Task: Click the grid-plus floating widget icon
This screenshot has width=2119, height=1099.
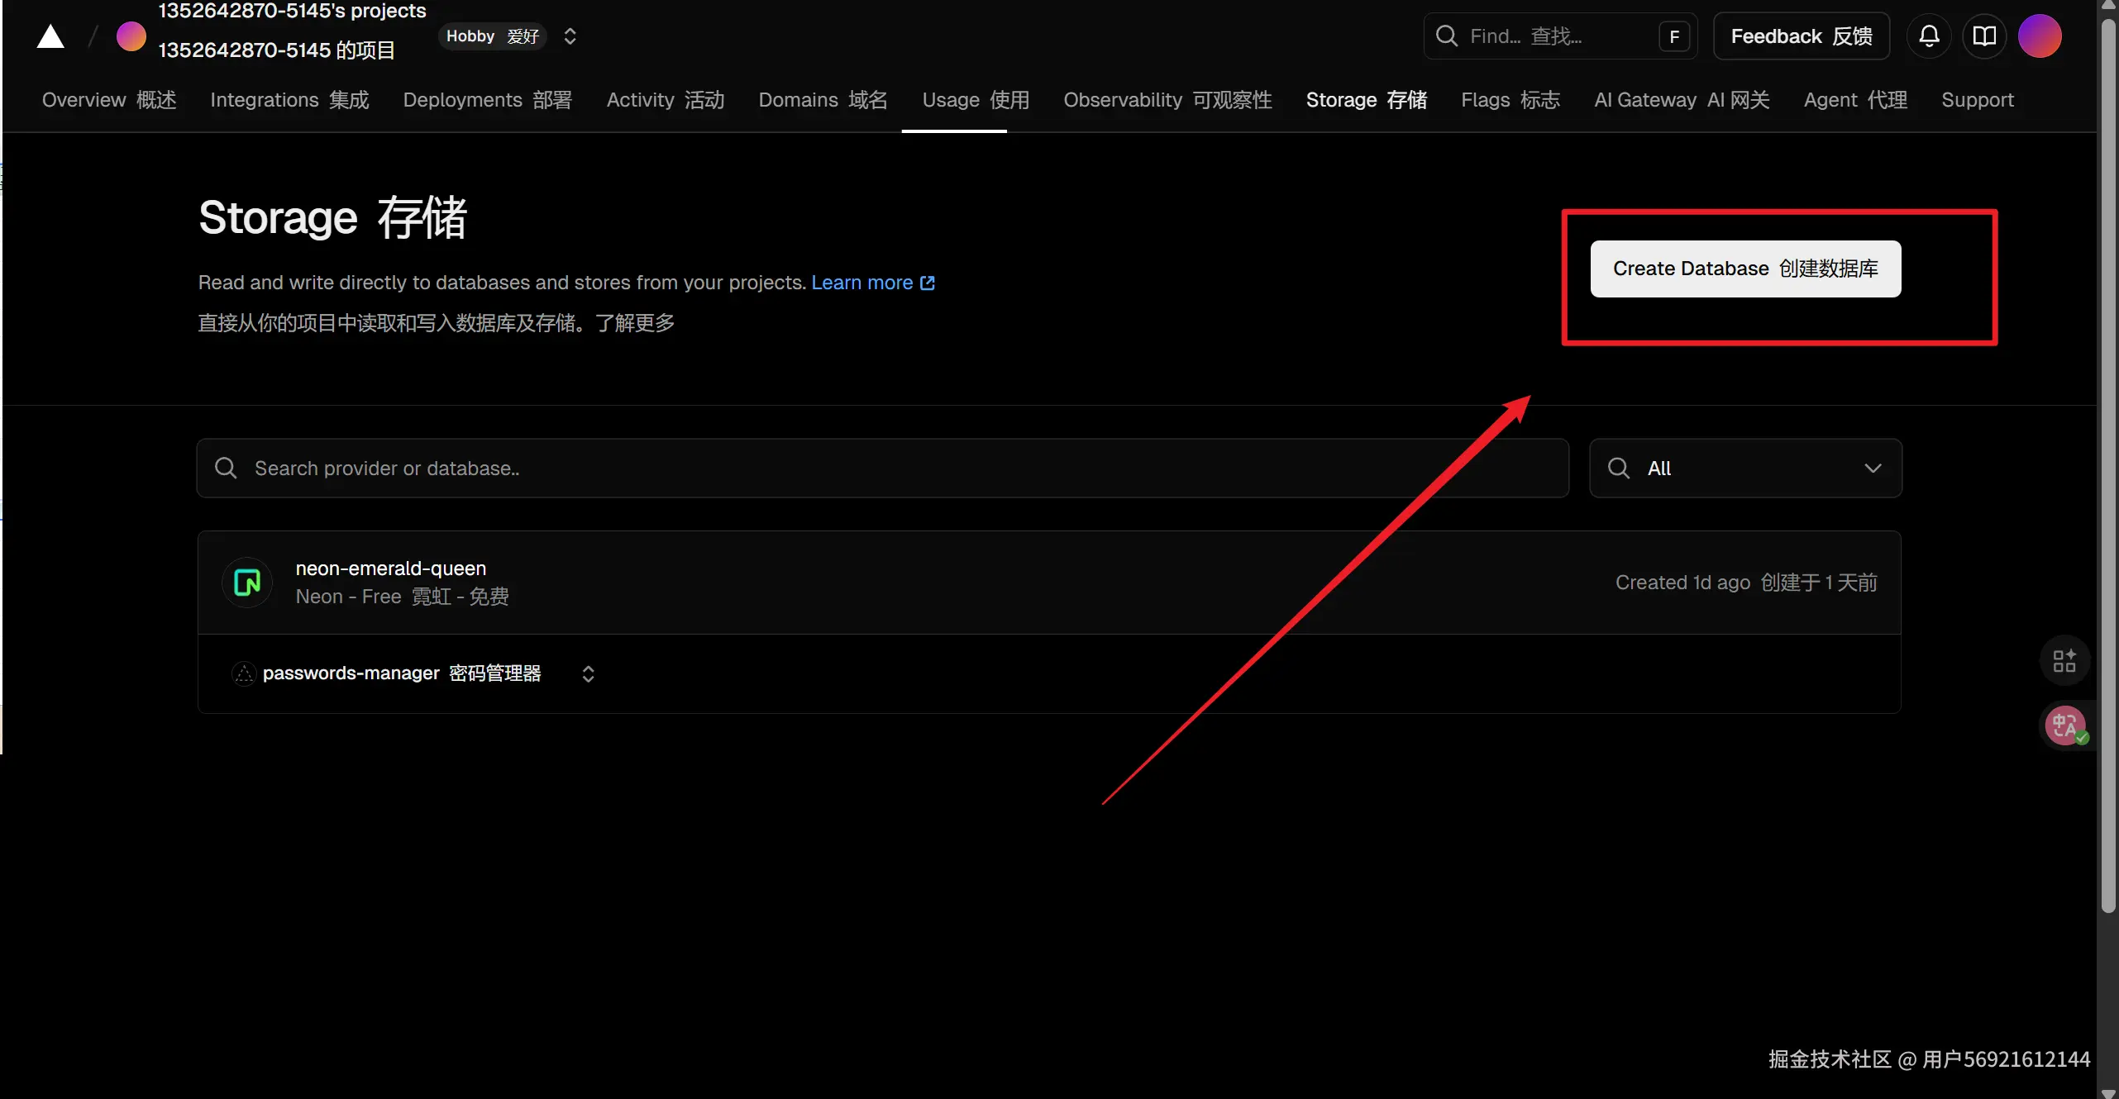Action: point(2064,660)
